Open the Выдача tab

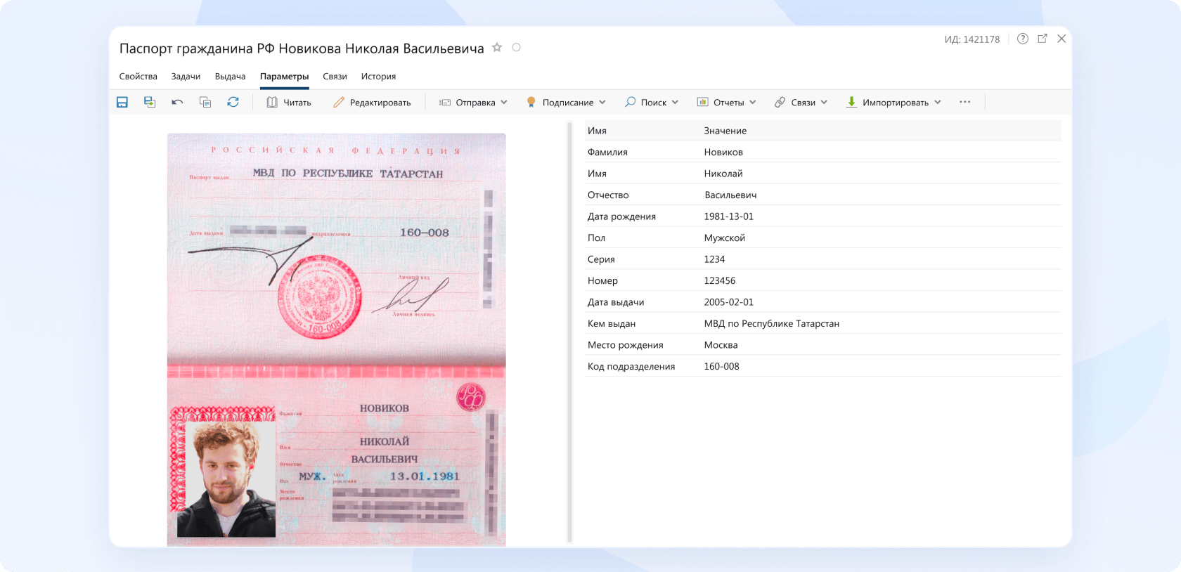click(230, 77)
